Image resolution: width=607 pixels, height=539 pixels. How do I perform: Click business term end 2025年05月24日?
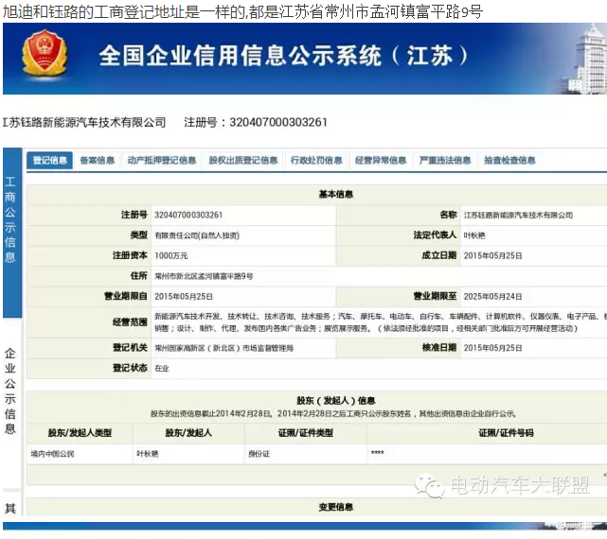pos(492,297)
